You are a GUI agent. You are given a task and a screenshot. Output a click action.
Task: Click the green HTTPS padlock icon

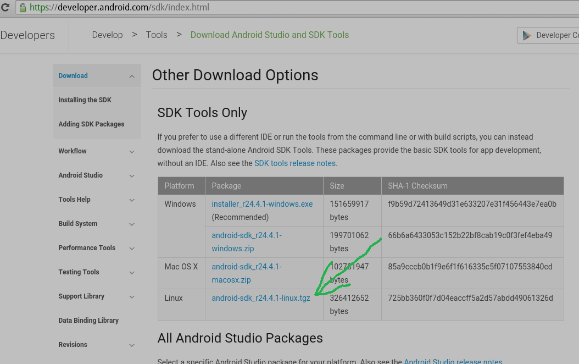click(x=23, y=8)
